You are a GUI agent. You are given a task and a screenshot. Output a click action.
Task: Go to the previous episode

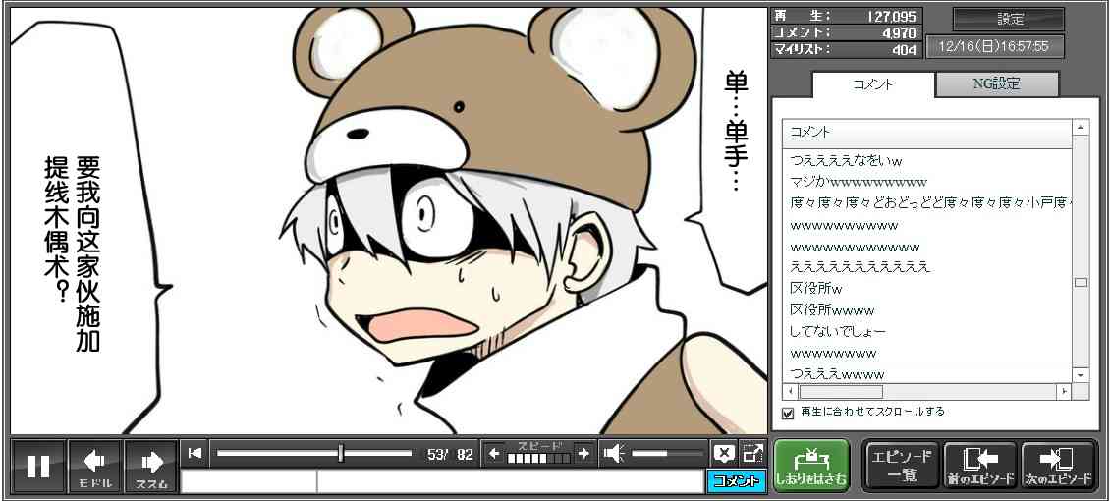(x=979, y=466)
